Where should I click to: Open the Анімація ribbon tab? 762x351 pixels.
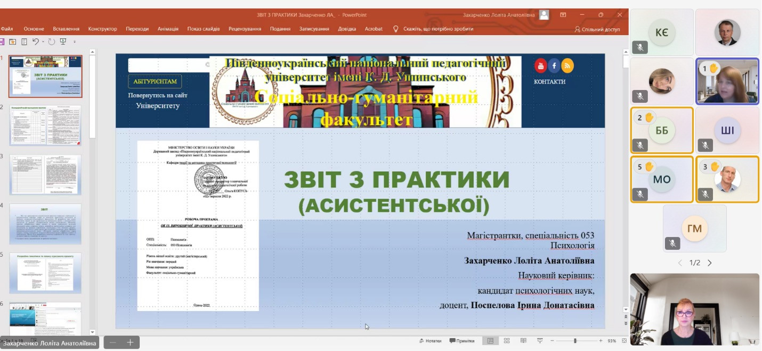[x=168, y=29]
